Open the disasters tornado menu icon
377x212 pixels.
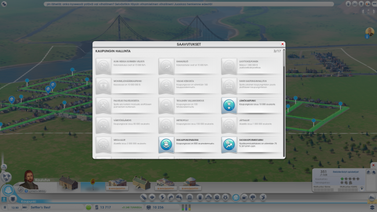[x=263, y=198]
